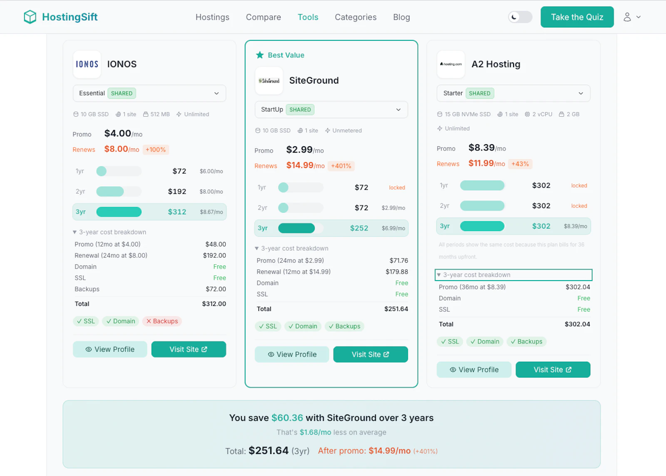Click the IONOS +100% renewal badge

click(x=156, y=150)
